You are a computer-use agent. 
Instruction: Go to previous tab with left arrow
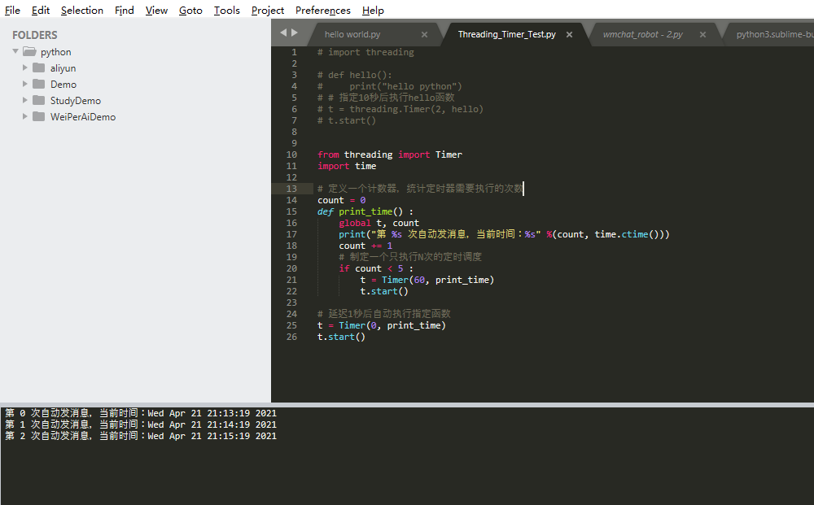click(x=283, y=33)
